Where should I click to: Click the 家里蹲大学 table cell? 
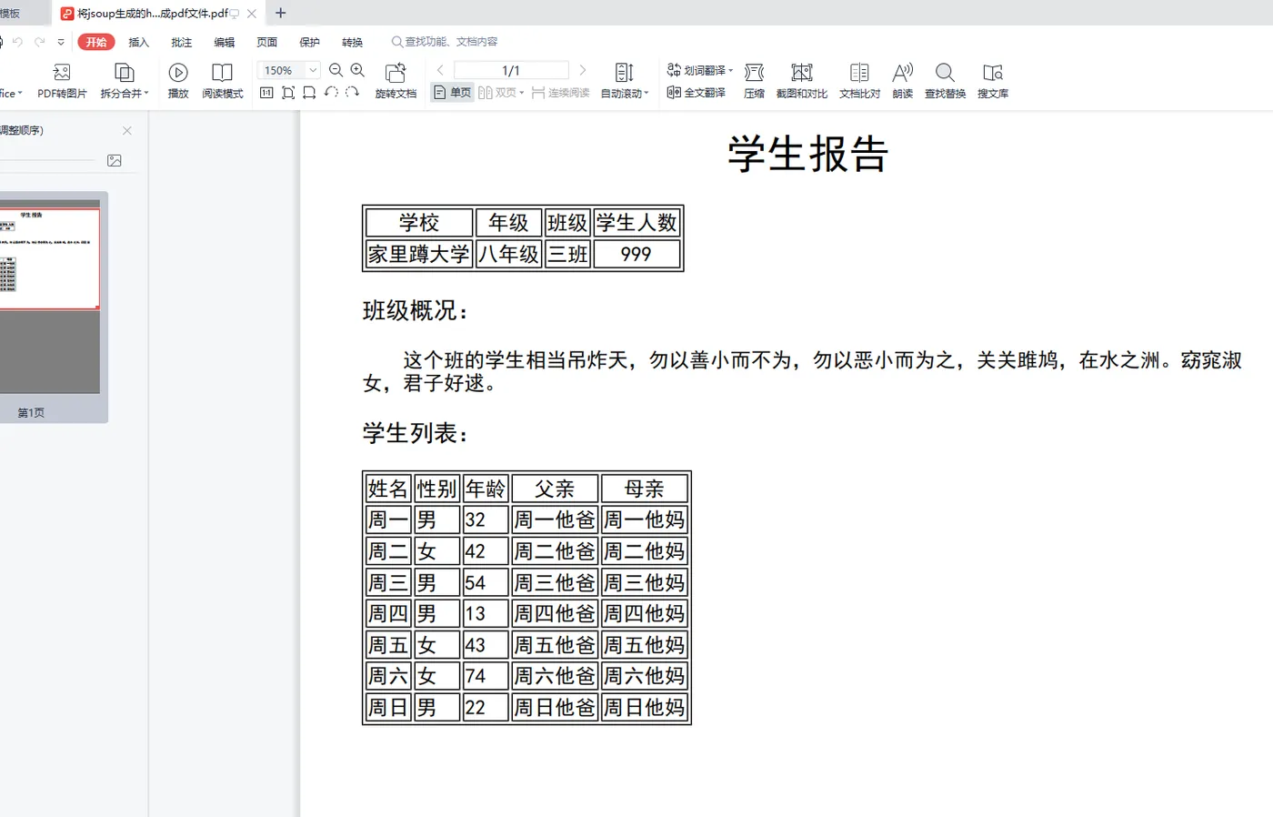pyautogui.click(x=419, y=254)
